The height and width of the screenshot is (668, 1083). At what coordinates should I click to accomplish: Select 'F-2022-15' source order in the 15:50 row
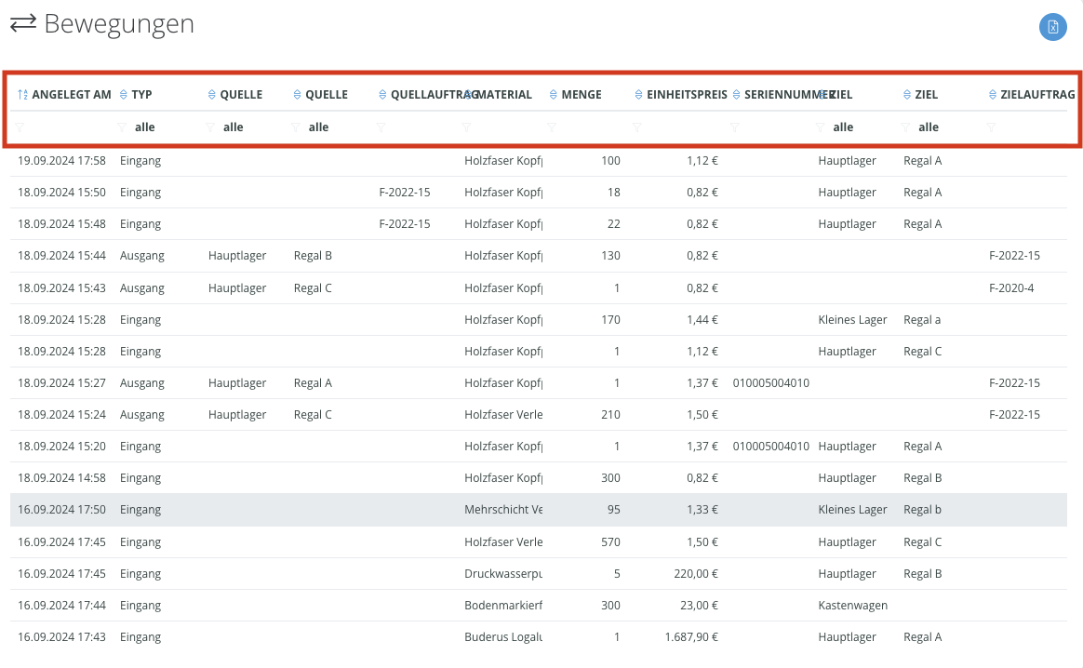coord(405,193)
